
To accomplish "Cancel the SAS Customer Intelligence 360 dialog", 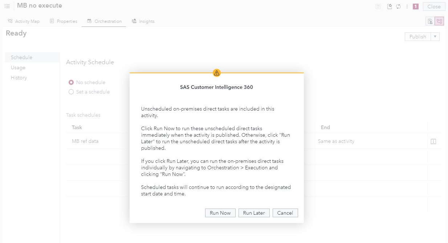I will pyautogui.click(x=285, y=213).
